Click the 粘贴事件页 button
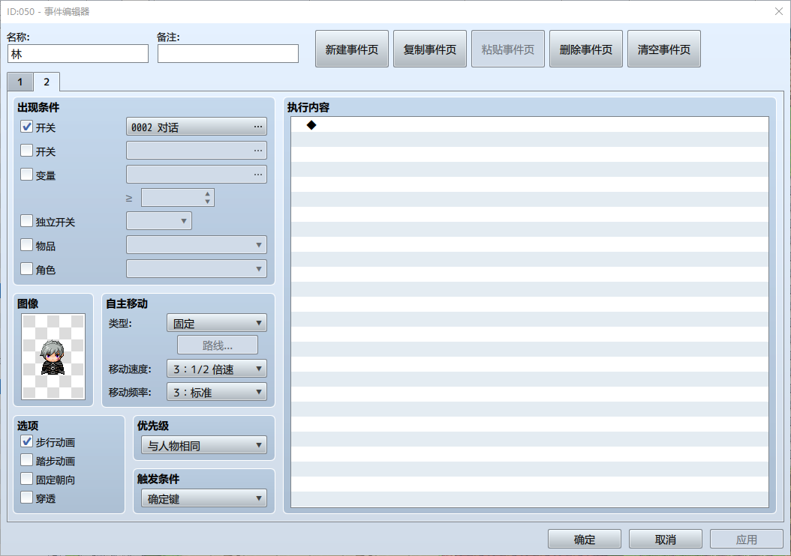The image size is (791, 556). (x=507, y=49)
